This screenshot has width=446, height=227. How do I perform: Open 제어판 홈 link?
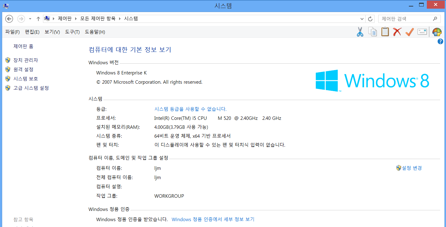pos(24,46)
